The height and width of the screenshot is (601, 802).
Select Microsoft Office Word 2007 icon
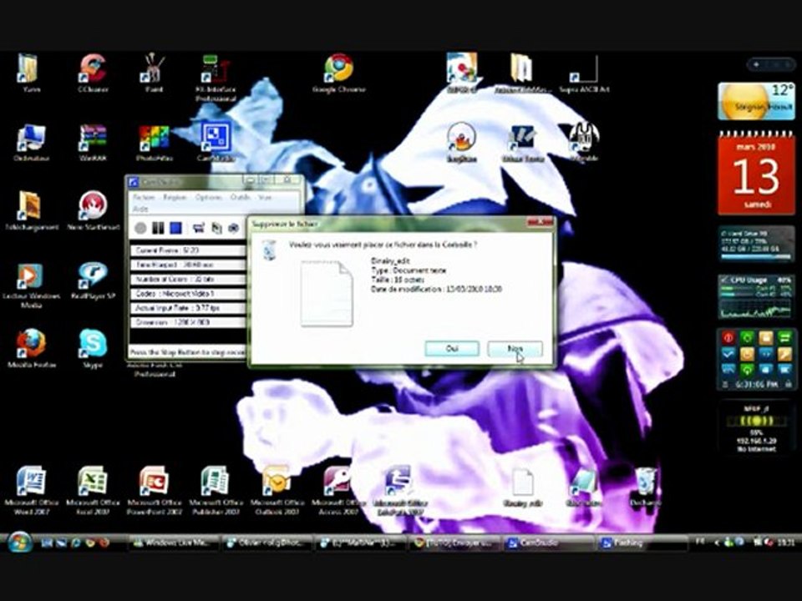tap(31, 490)
